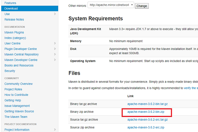Viewport: 198px width, 132px height.
Task: Click the 'Files' heading
Action: tap(74, 73)
